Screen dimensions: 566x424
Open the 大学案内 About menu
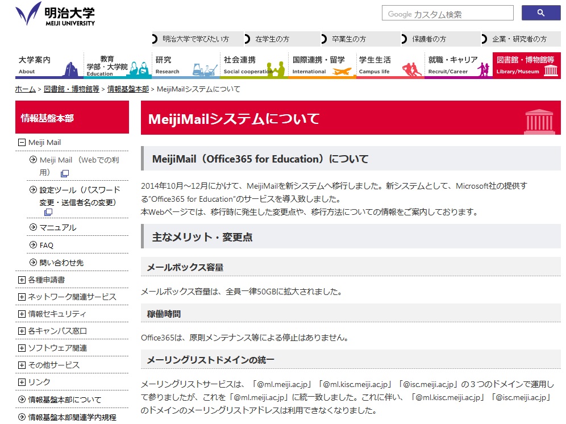click(49, 65)
